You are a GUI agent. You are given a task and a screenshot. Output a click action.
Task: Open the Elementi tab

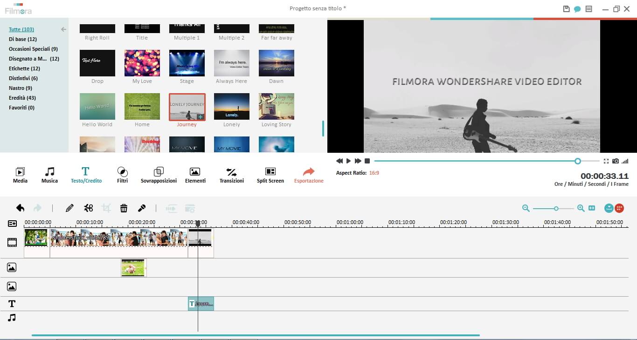tap(195, 175)
